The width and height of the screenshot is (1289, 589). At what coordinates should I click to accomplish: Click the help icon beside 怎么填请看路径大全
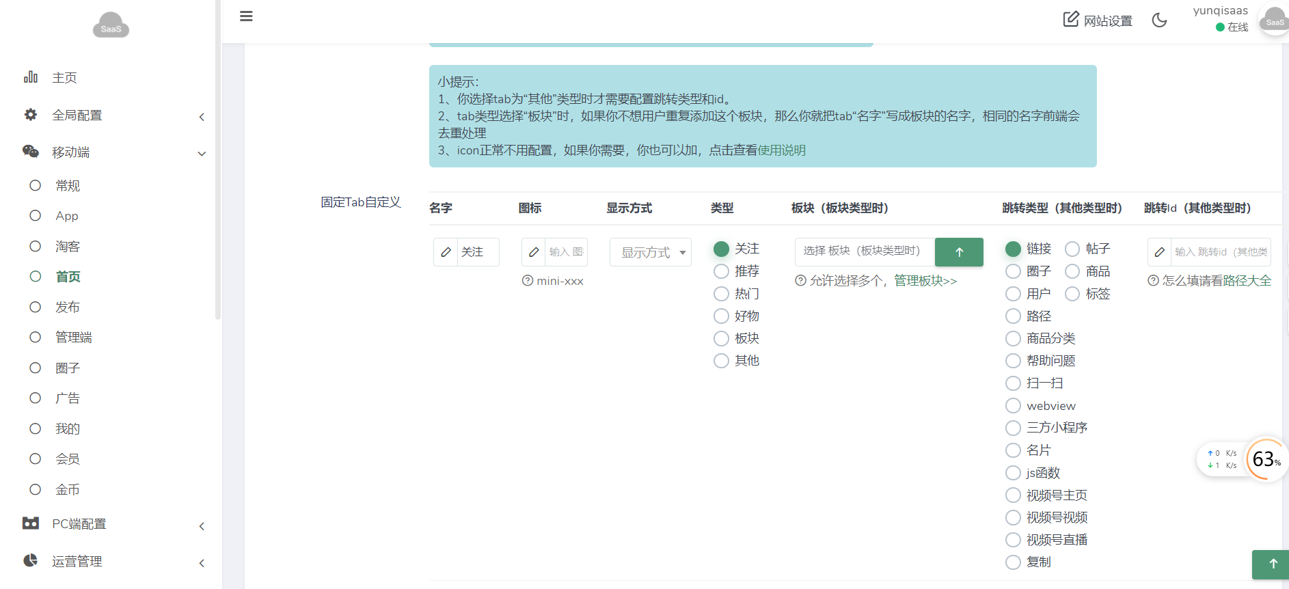pos(1153,281)
